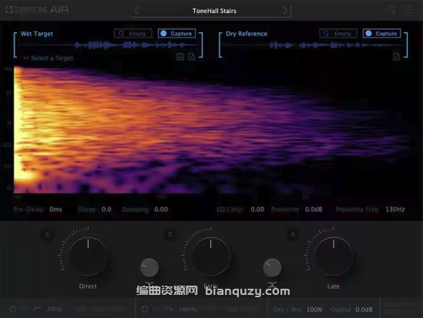Go to the next preset arrow
The image size is (423, 318).
(285, 11)
